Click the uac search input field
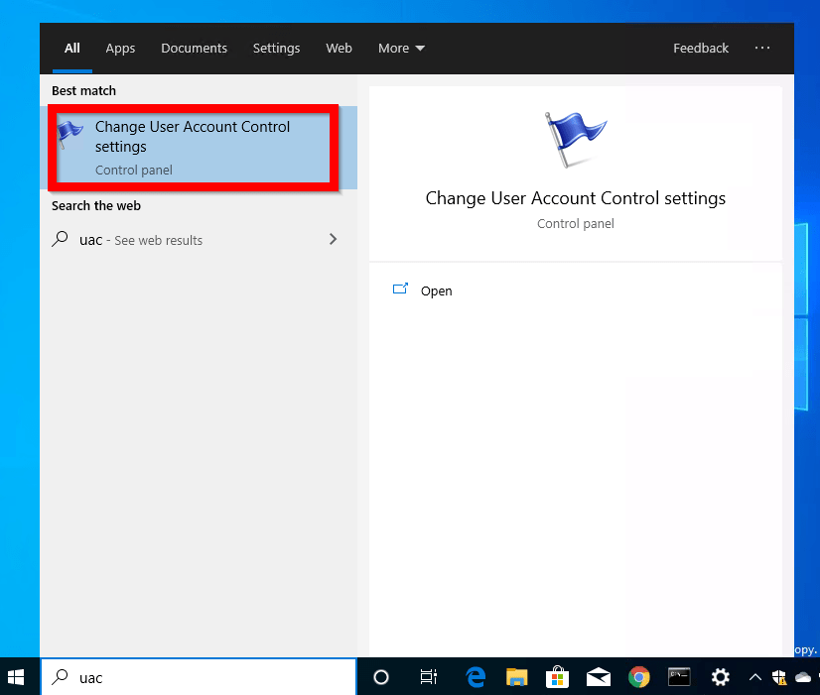 pyautogui.click(x=199, y=677)
